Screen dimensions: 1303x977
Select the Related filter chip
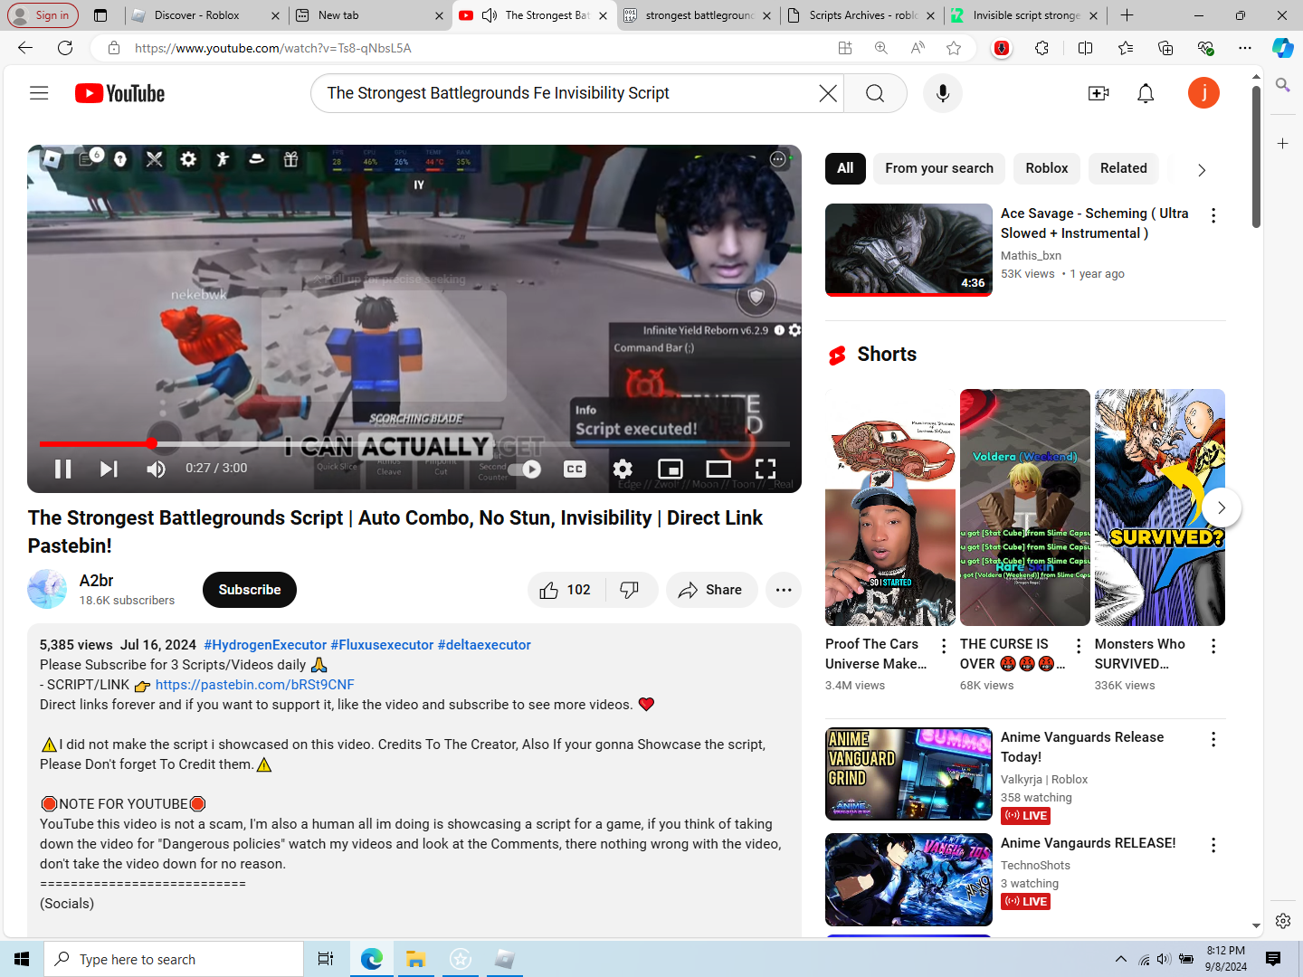(1124, 168)
